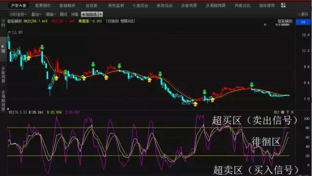
Task: Click the 乖离率 -2.281 value
Action: point(90,21)
